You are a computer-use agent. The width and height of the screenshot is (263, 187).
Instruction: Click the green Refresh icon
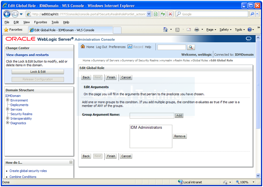click(163, 14)
